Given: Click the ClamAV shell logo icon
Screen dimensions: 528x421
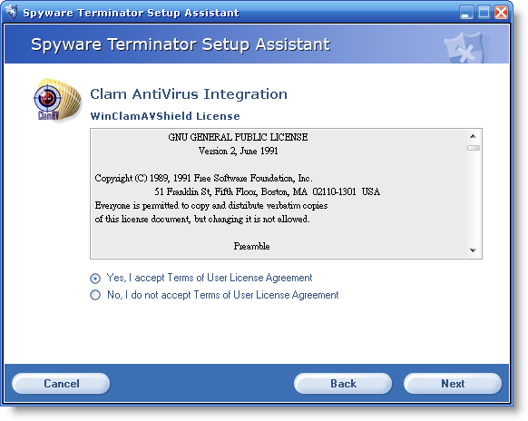Looking at the screenshot, I should tap(57, 100).
